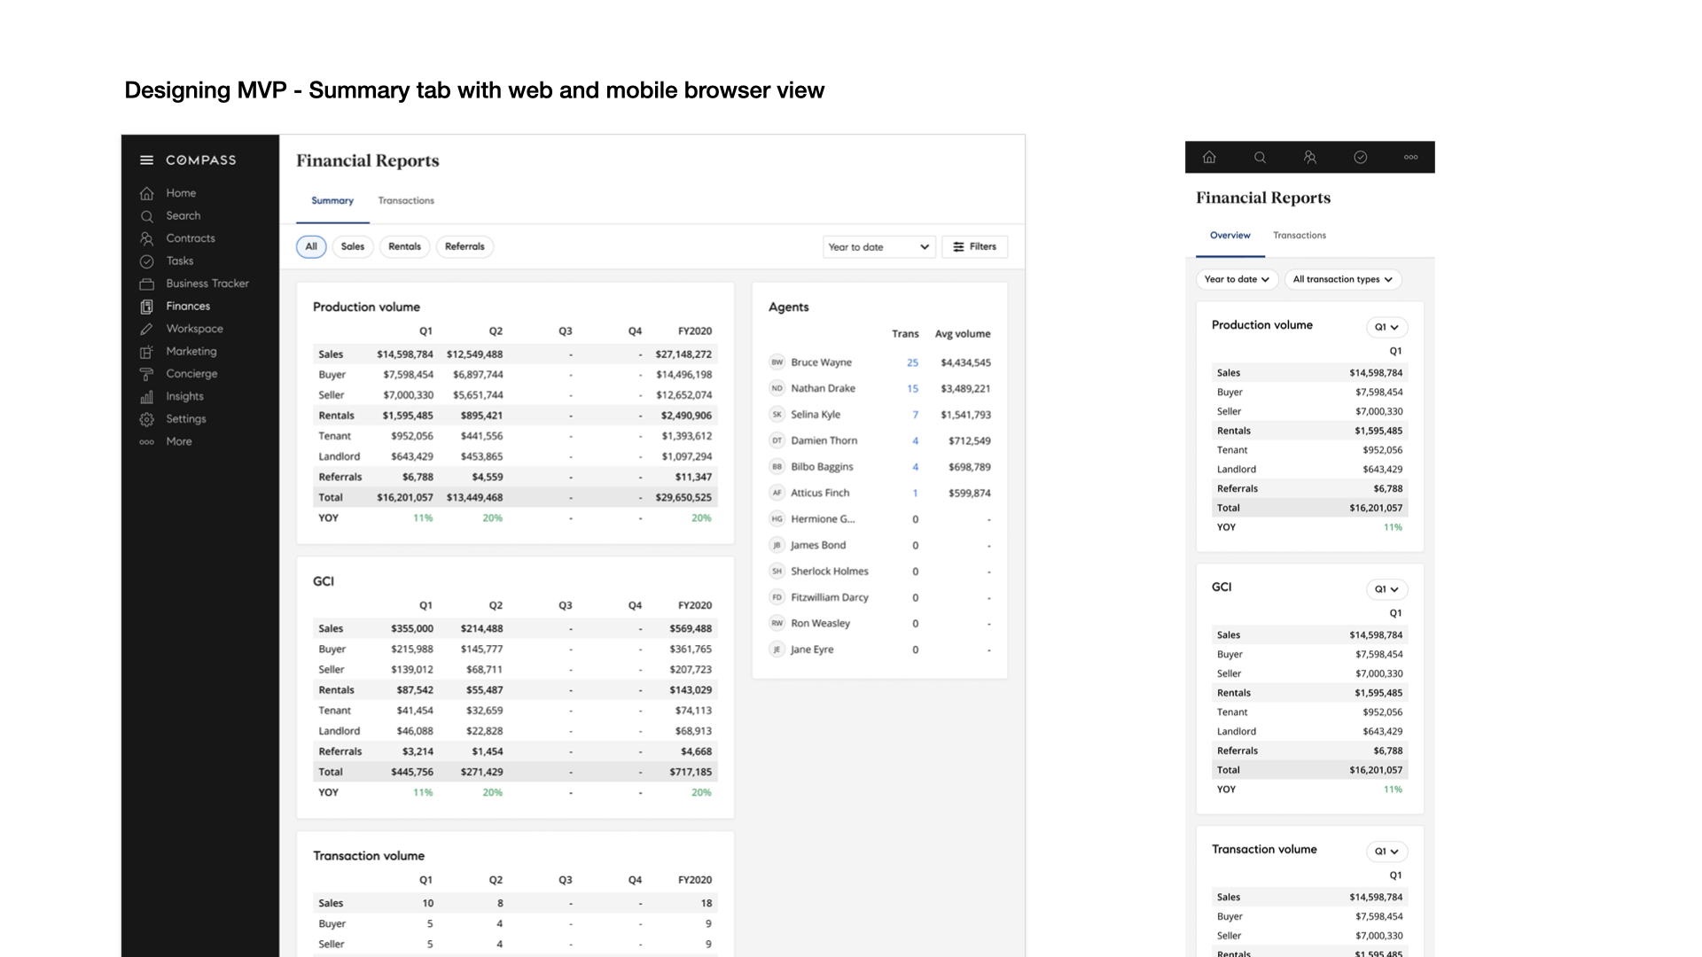Viewport: 1702px width, 957px height.
Task: Tap the Contracts people icon in mobile navigation
Action: [x=1310, y=157]
